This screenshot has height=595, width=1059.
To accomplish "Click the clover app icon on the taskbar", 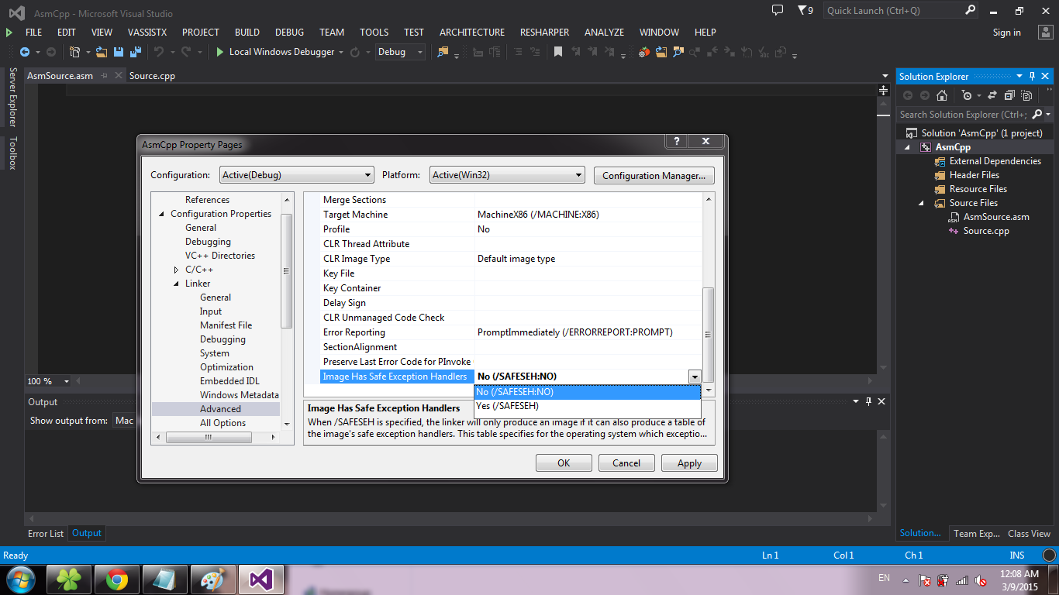I will [x=70, y=580].
